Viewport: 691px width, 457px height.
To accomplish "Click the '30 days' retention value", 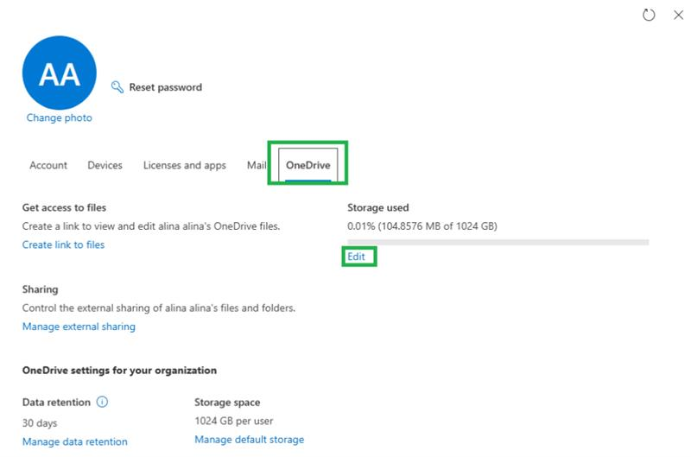I will pyautogui.click(x=40, y=423).
